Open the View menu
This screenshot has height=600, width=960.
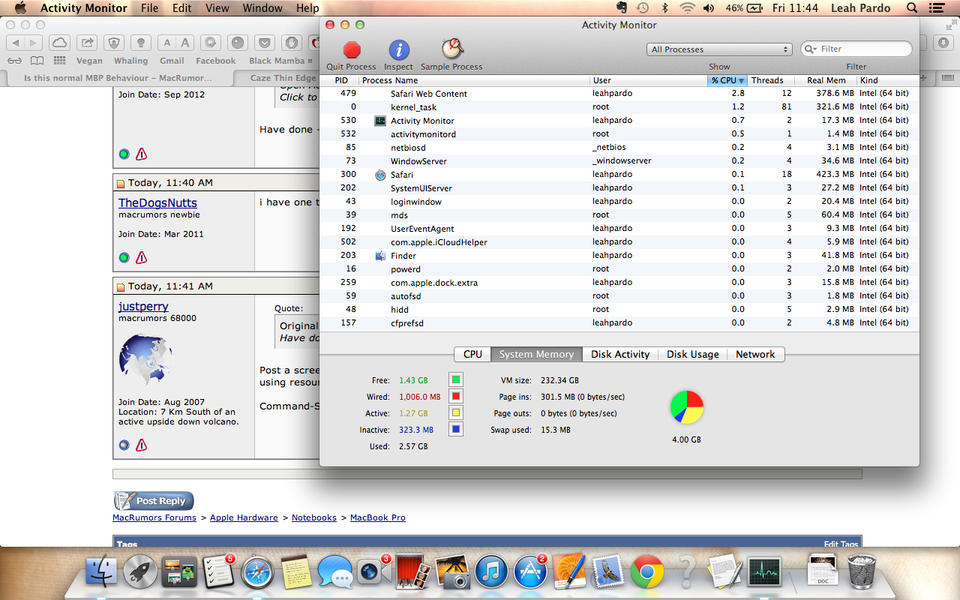(x=217, y=8)
